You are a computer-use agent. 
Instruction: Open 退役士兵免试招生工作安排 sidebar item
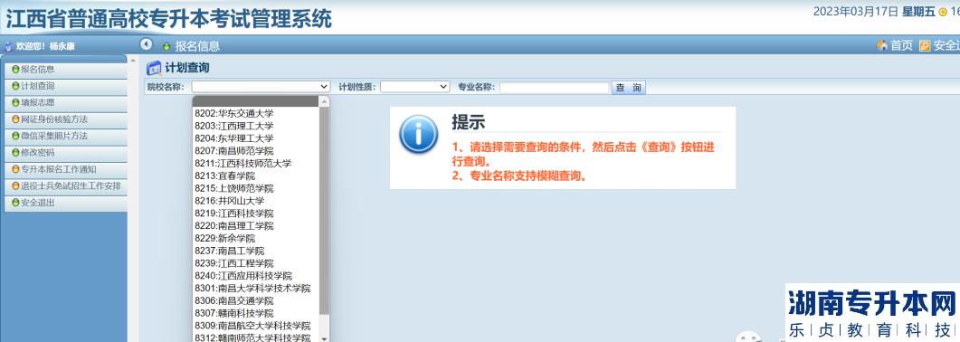click(66, 186)
